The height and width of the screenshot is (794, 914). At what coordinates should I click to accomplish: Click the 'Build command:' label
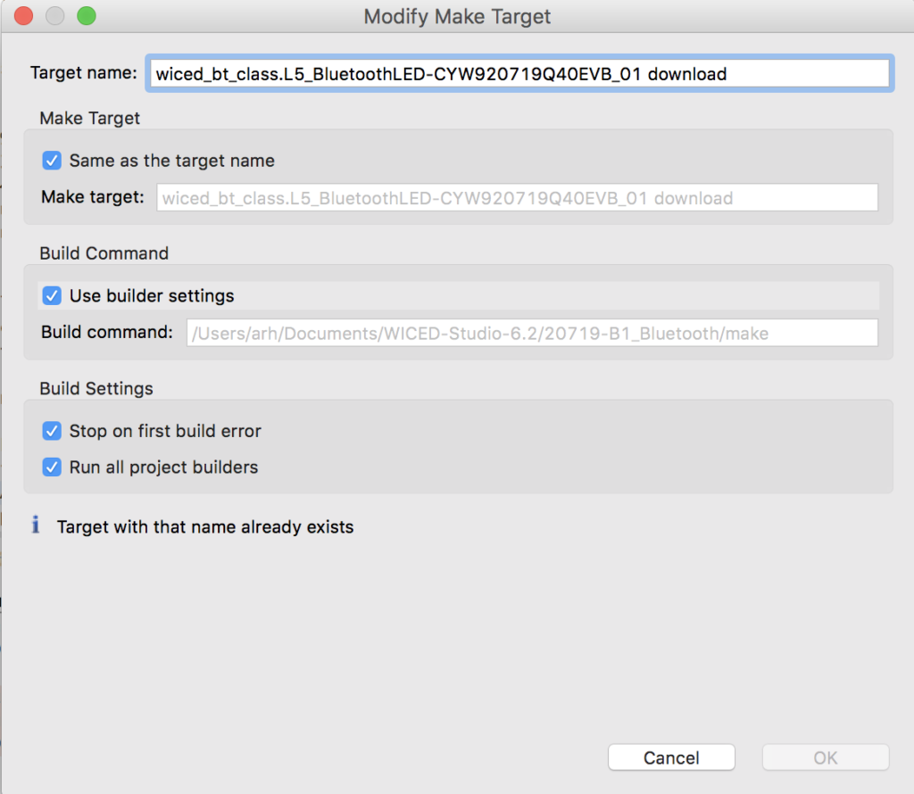(107, 332)
